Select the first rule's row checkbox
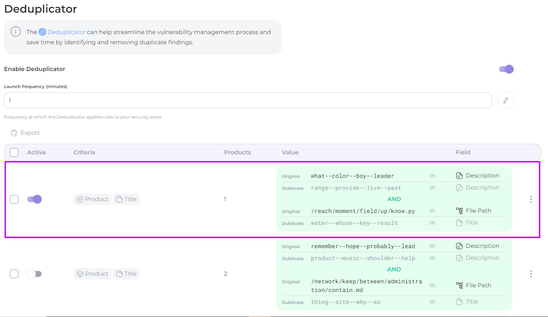548x317 pixels. (x=14, y=199)
